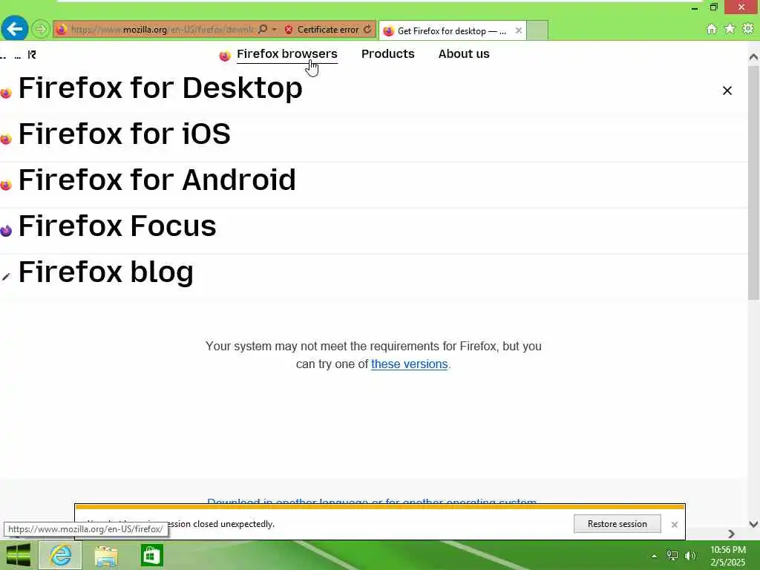Click the Firefox favicon in address bar
This screenshot has width=760, height=570.
tap(61, 30)
